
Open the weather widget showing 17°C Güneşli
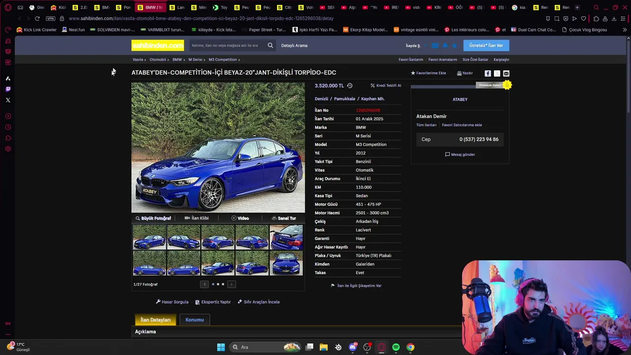[18, 347]
